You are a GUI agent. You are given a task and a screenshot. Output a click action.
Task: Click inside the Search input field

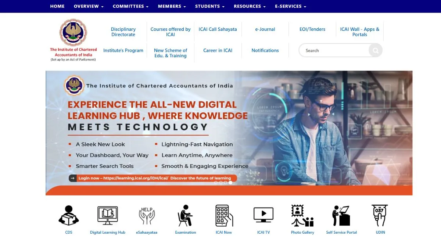tap(334, 50)
